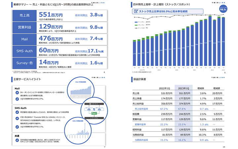Viewport: 238px width, 149px height.
Task: Click the 177百万円 cell in 売上原価 row
Action: click(184, 99)
